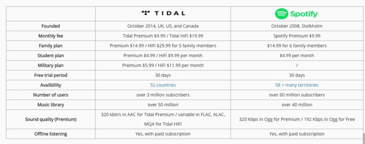Viewport: 365px width, 144px height.
Task: Select the "Offline listening" row label
Action: pos(51,134)
